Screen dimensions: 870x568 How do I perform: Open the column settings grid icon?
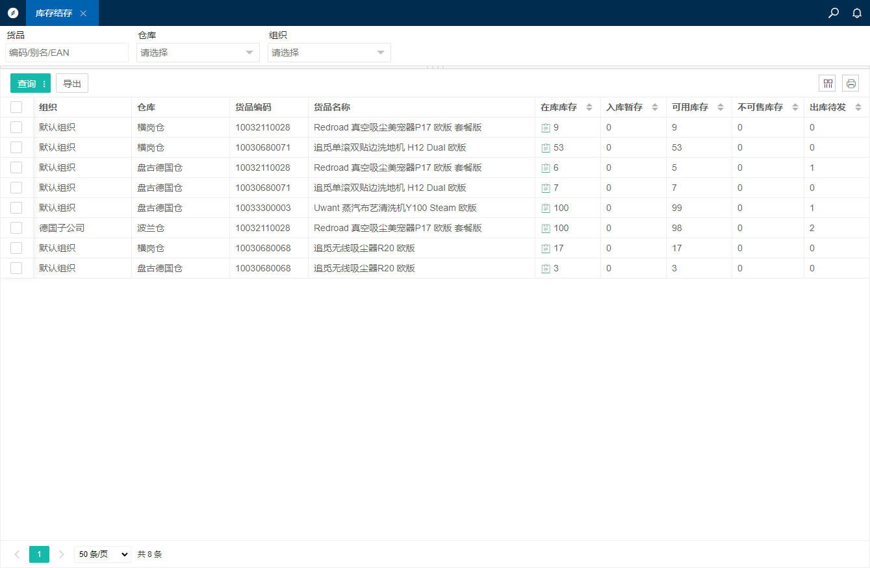pyautogui.click(x=827, y=83)
